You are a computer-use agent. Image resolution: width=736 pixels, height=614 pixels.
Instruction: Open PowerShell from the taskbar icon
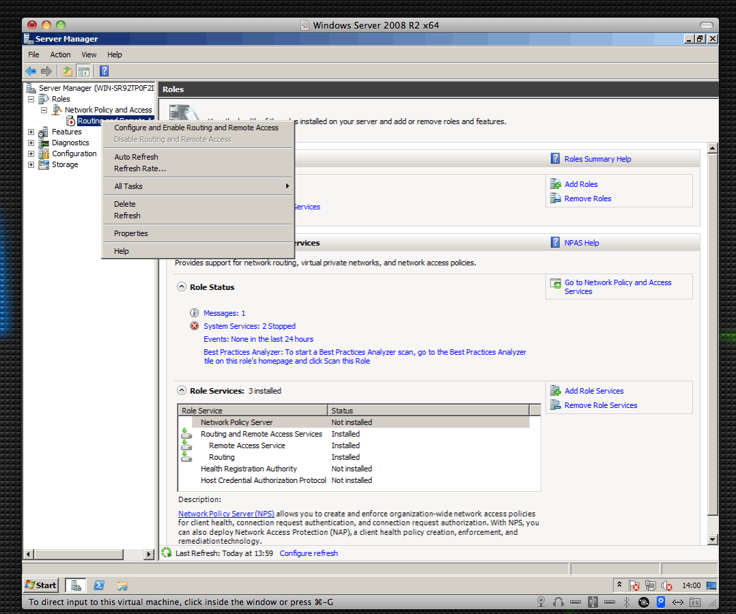click(x=99, y=585)
